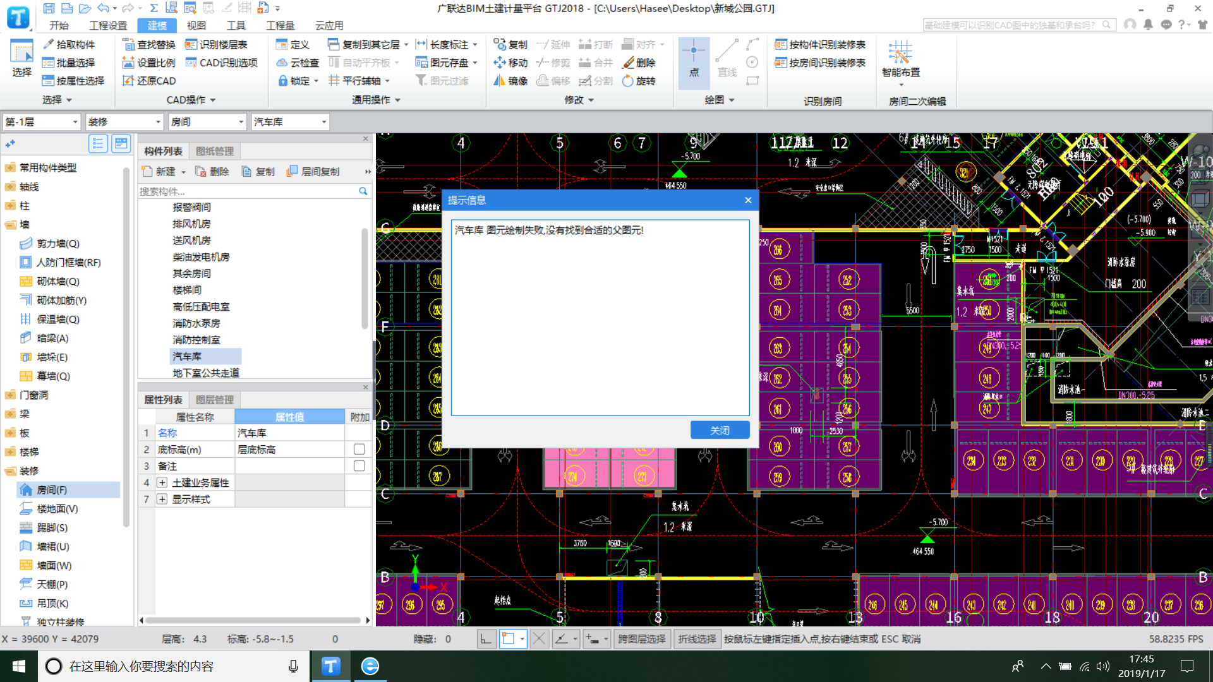Open 智能布置 smart layout tool
This screenshot has height=682, width=1213.
click(x=901, y=62)
